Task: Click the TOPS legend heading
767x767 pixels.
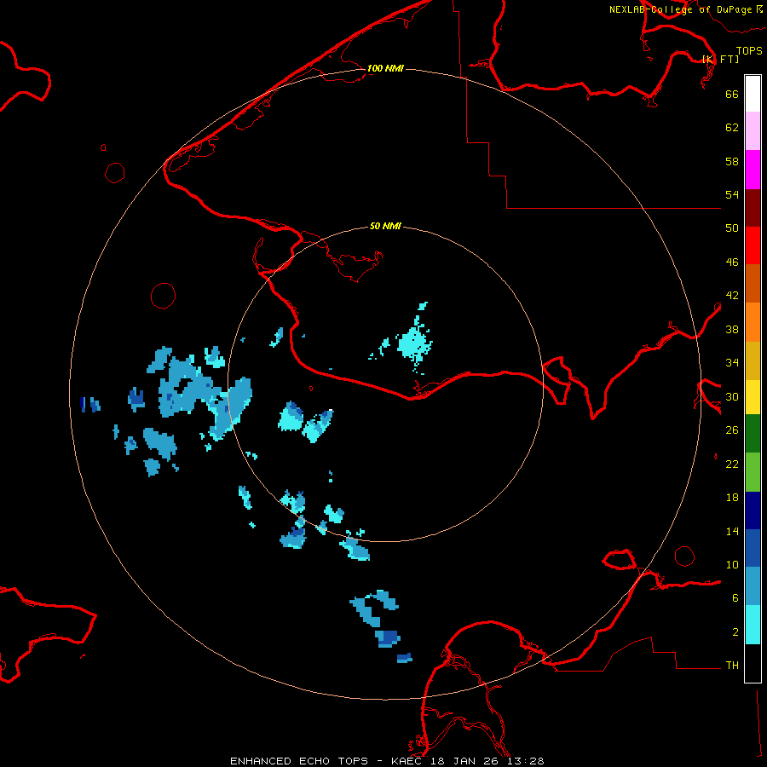Action: (749, 51)
